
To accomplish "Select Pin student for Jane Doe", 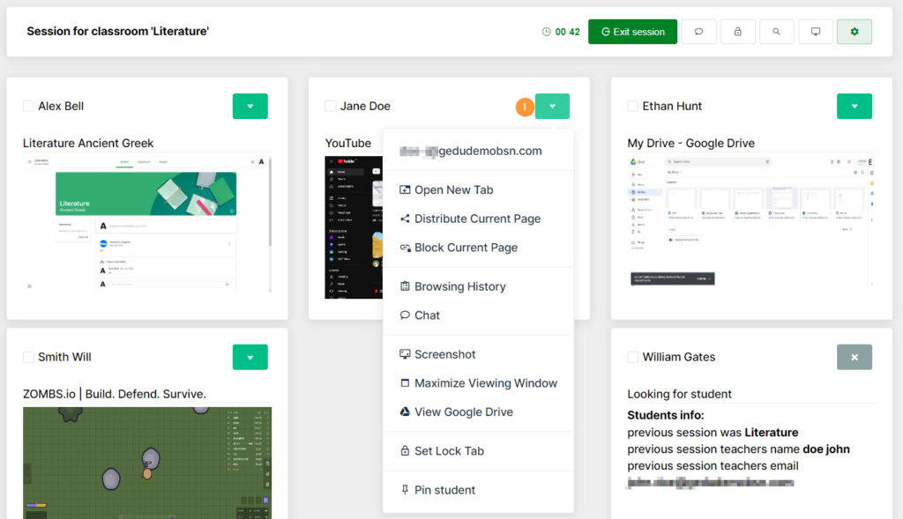I will (x=445, y=491).
